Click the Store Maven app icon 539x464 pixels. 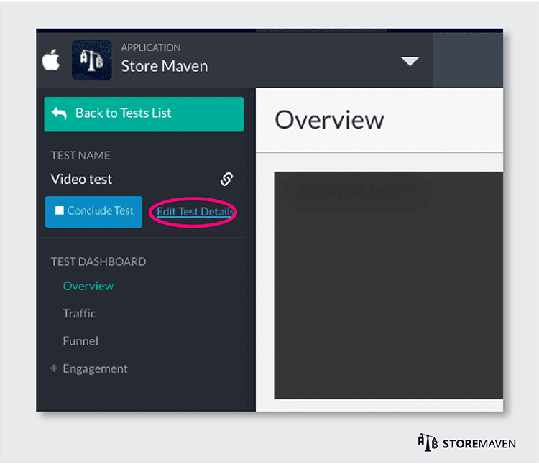[91, 60]
